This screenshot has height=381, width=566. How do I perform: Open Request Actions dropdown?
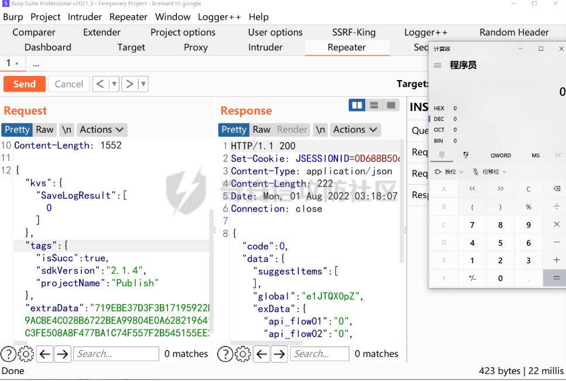(x=102, y=130)
